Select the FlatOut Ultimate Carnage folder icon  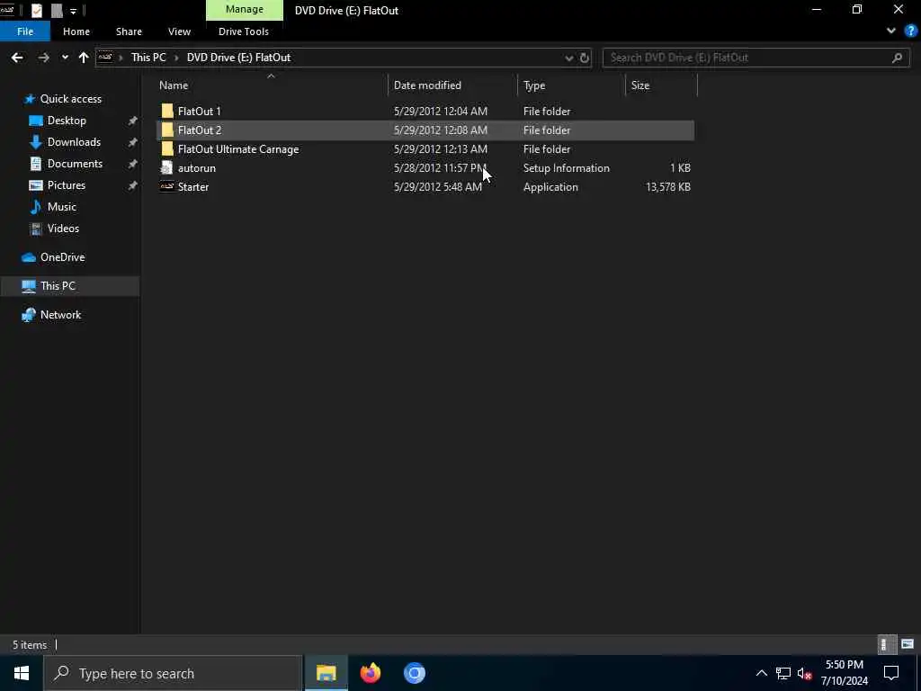coord(167,148)
